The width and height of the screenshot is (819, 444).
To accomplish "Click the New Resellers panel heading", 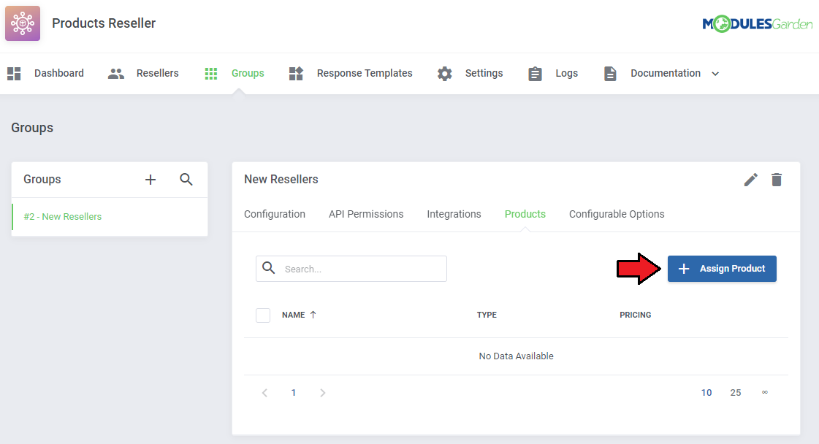I will (x=281, y=180).
